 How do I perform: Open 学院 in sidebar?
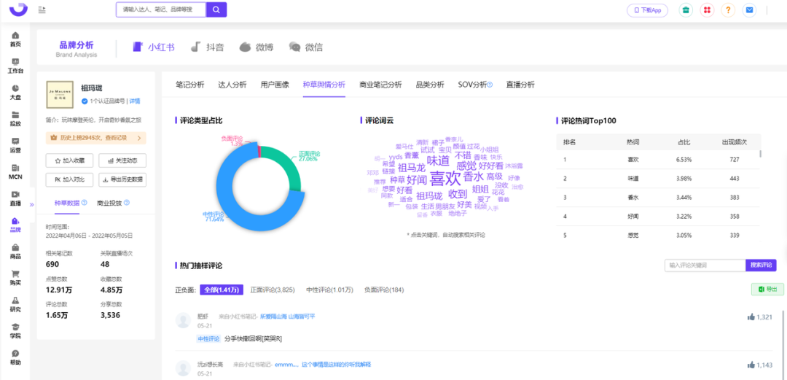(x=15, y=330)
